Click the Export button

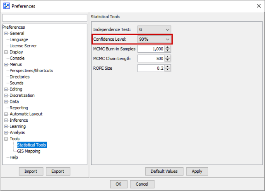[x=58, y=171]
